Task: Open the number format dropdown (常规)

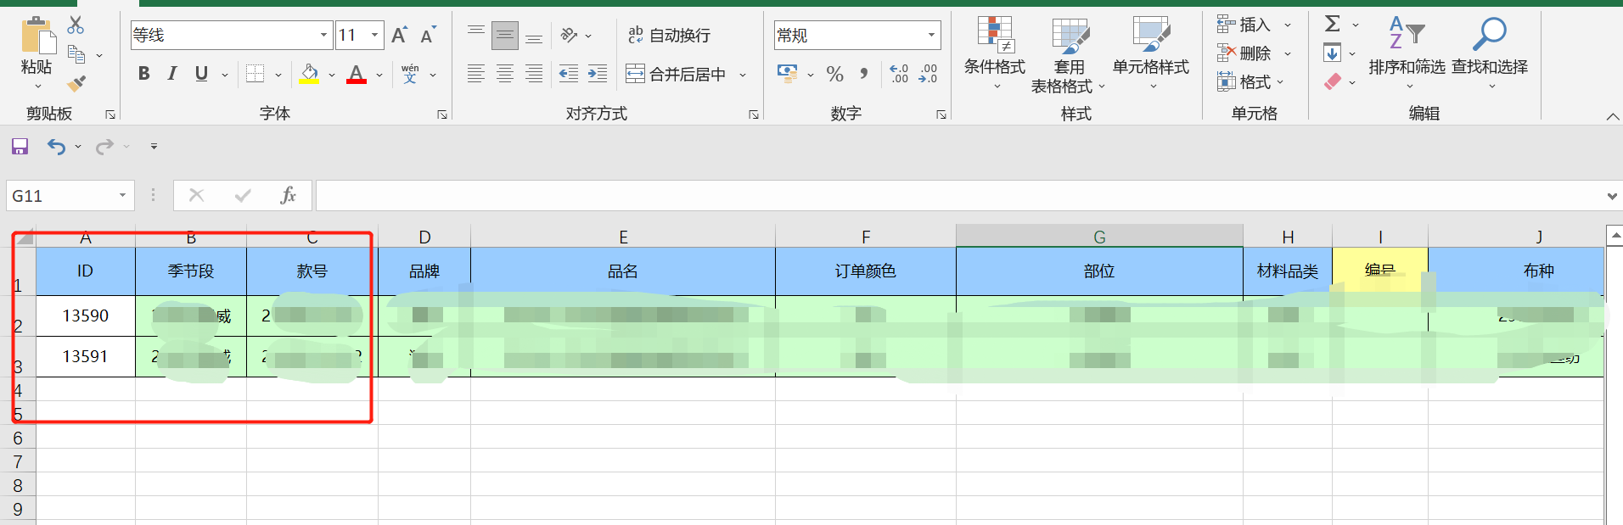Action: click(x=931, y=35)
